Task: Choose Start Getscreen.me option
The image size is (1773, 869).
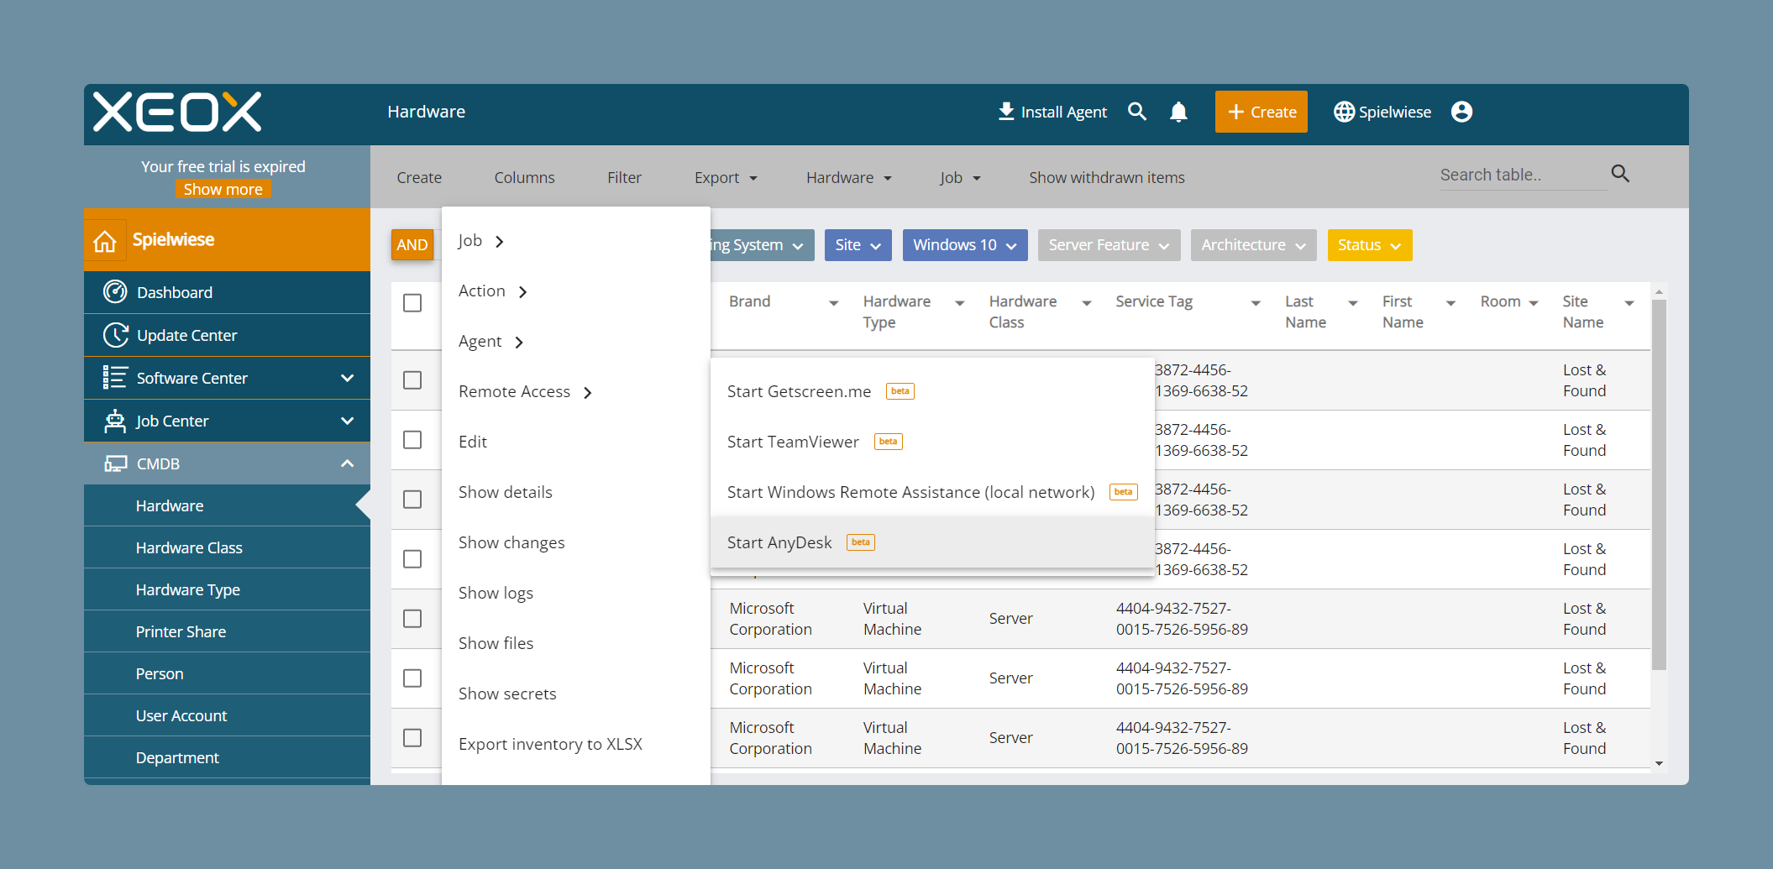Action: point(932,391)
